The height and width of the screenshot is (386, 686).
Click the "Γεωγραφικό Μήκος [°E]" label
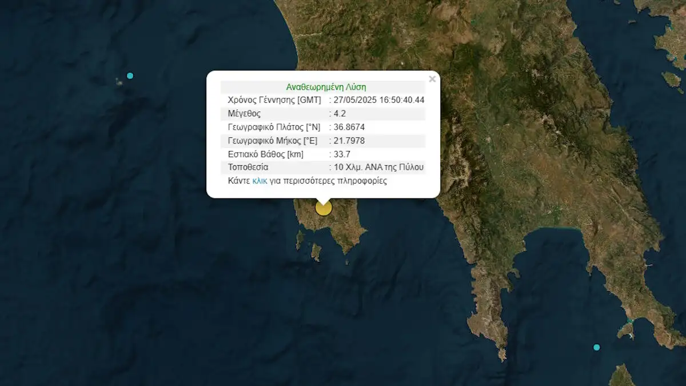pyautogui.click(x=272, y=141)
